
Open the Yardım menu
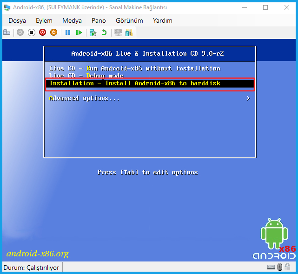[163, 20]
